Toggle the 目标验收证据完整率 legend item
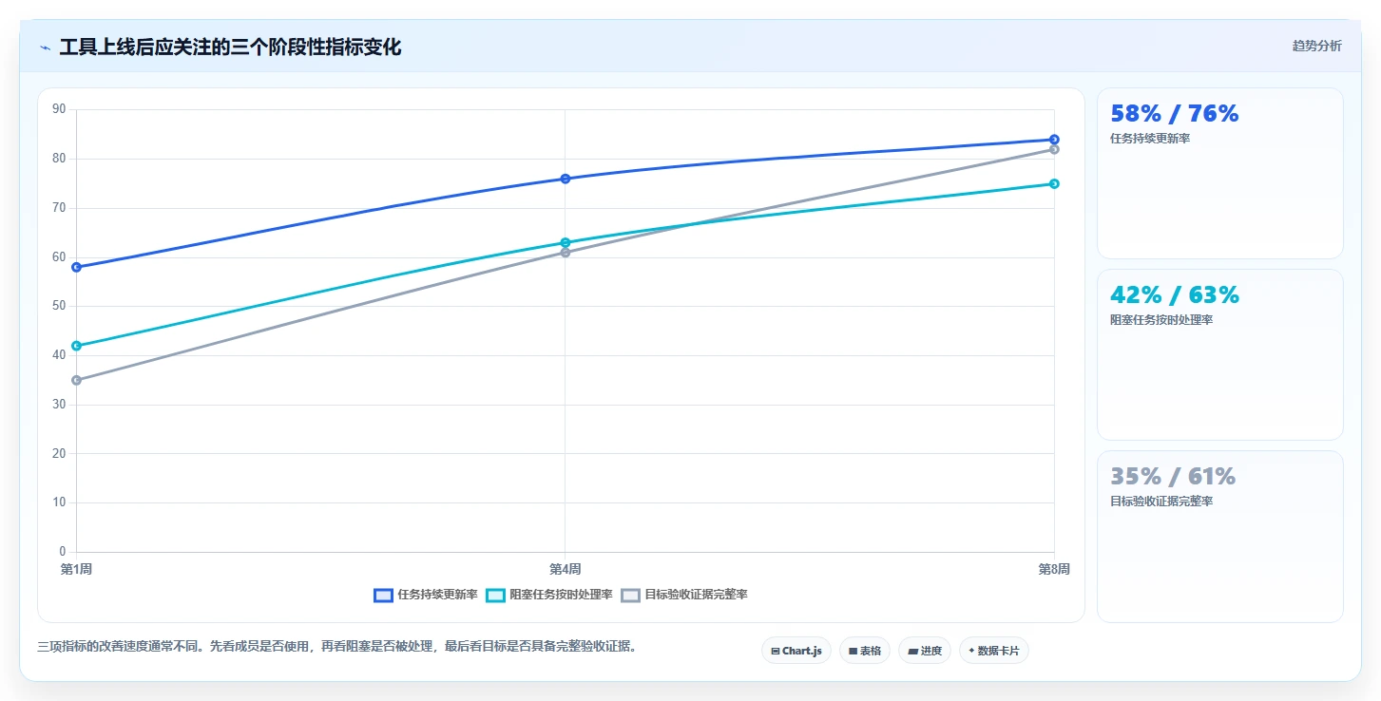This screenshot has width=1381, height=701. [684, 595]
